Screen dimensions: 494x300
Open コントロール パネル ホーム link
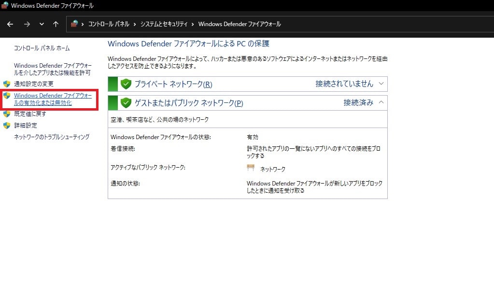[42, 48]
